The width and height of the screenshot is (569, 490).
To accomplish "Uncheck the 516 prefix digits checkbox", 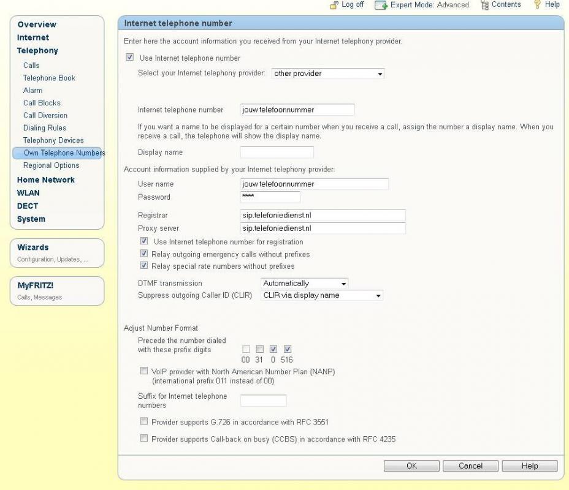I will tap(288, 349).
